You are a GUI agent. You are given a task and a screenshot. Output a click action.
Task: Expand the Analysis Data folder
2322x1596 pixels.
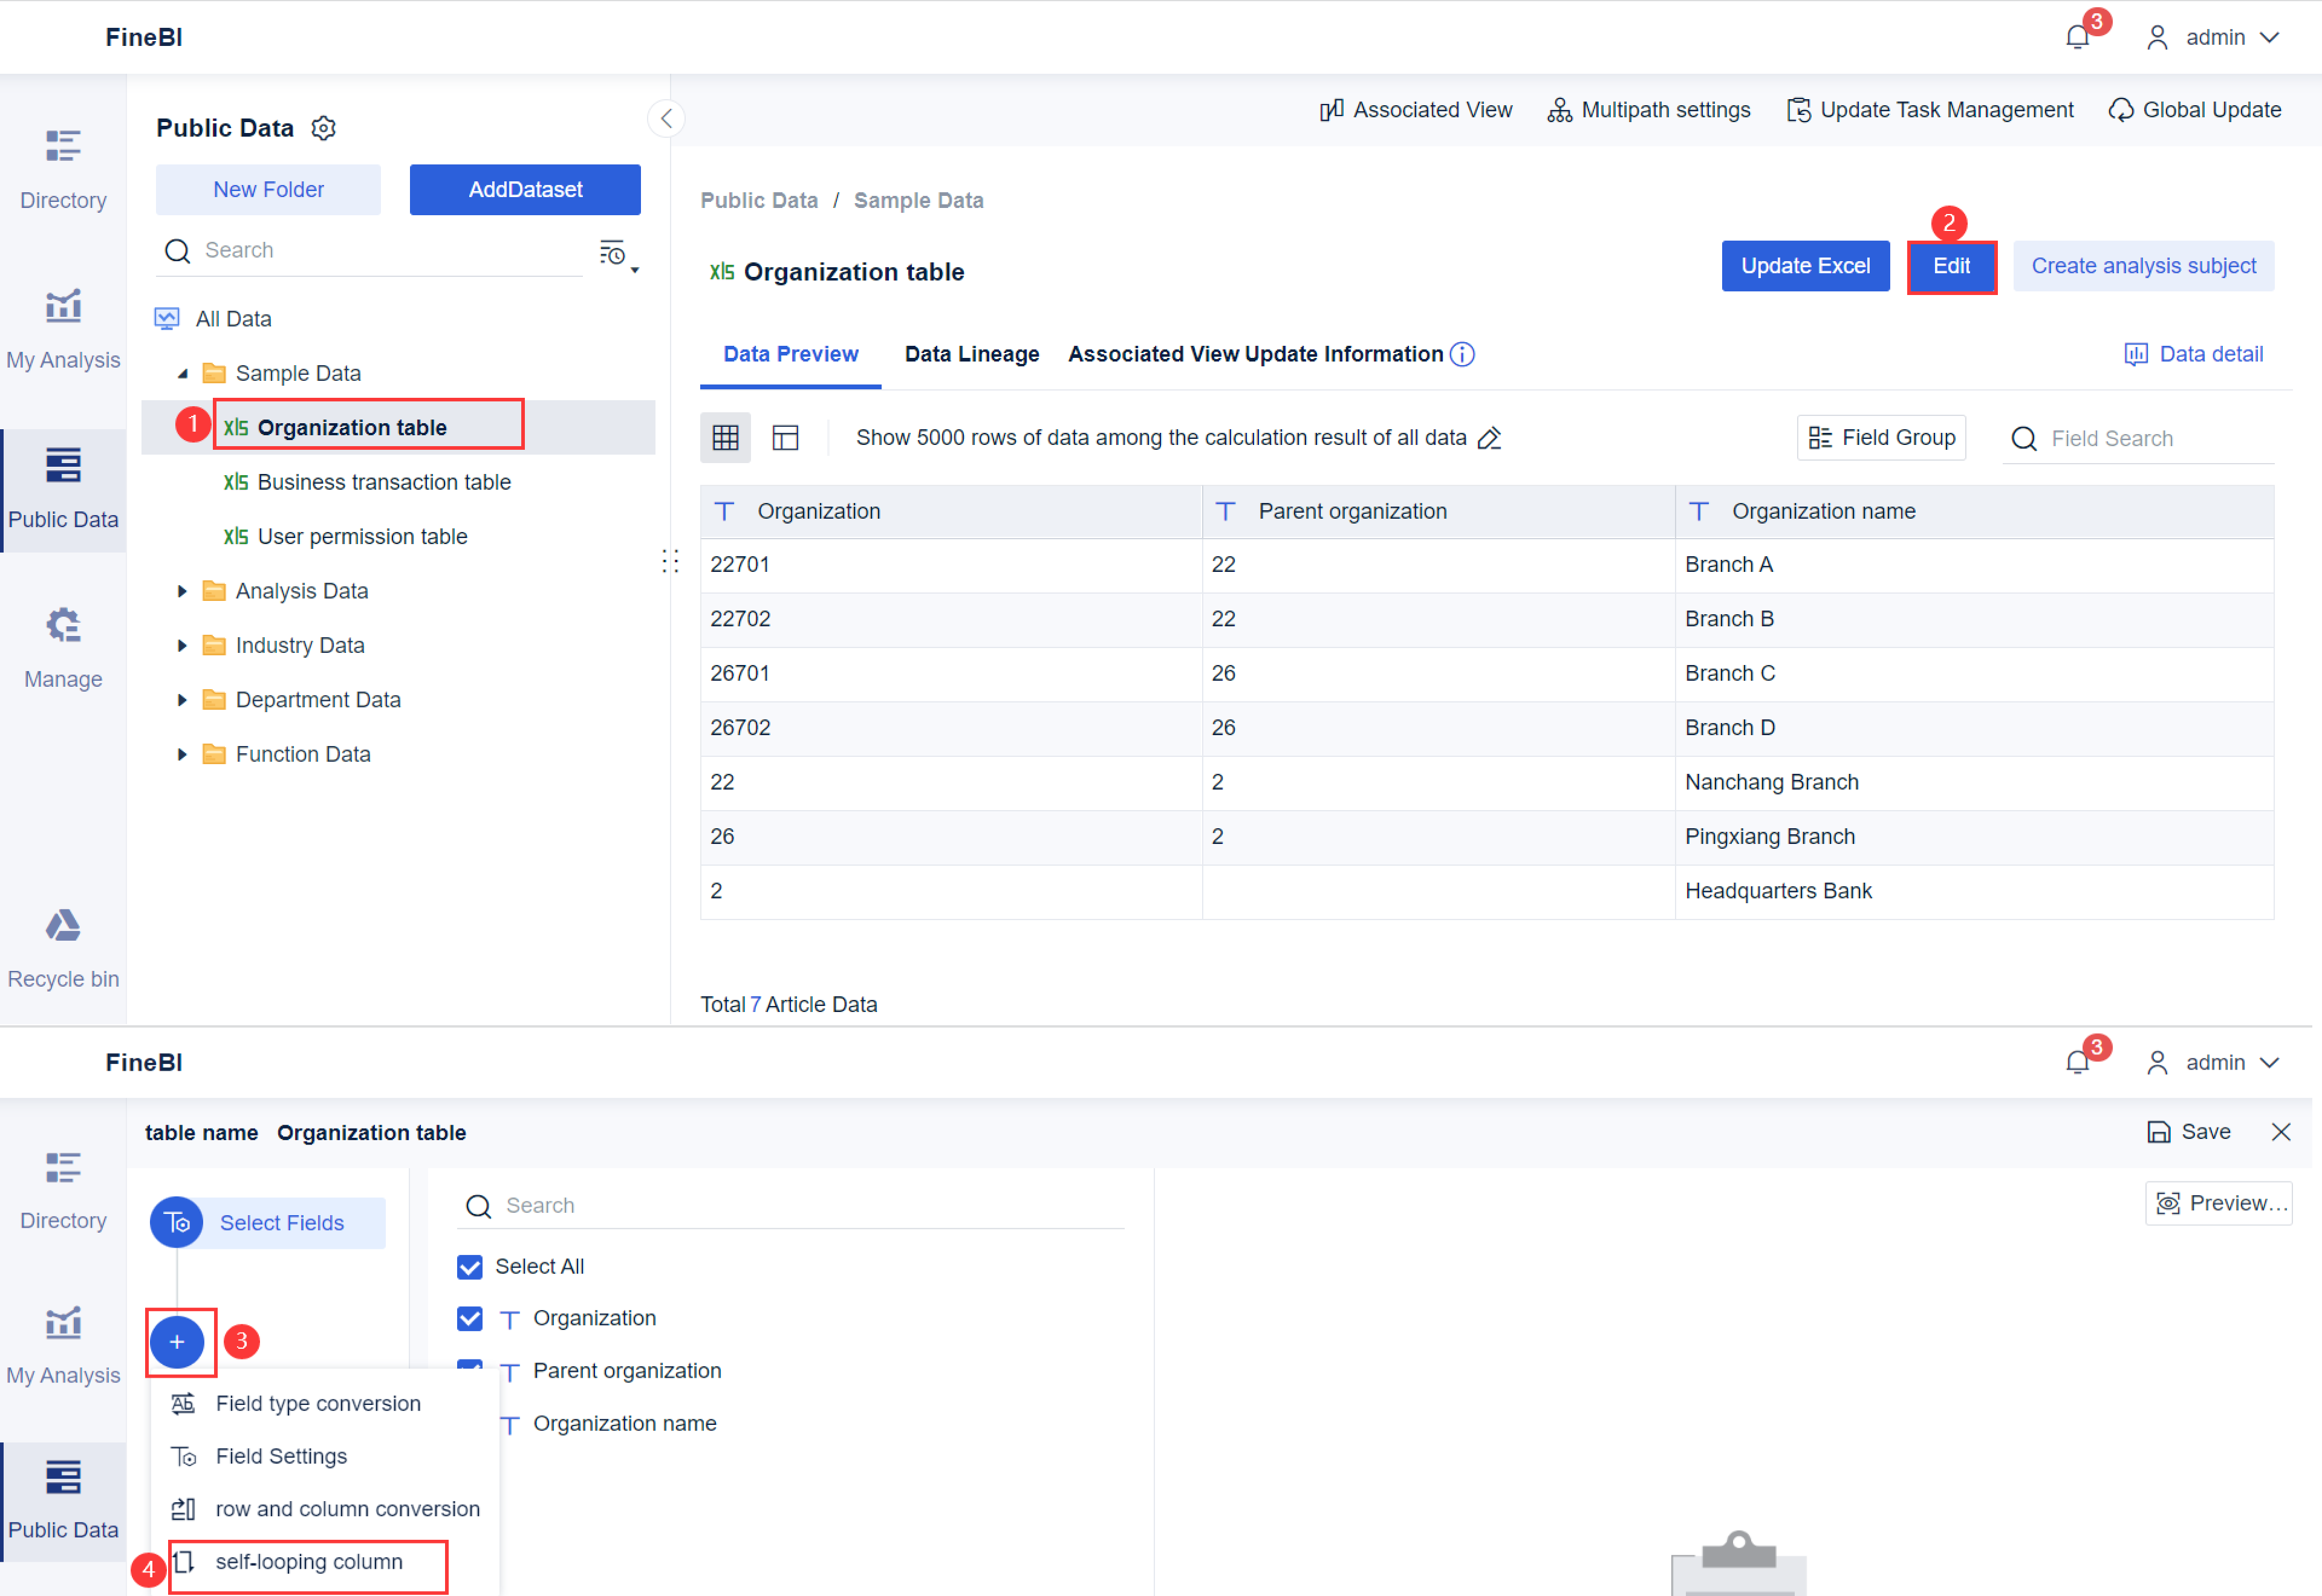click(182, 590)
